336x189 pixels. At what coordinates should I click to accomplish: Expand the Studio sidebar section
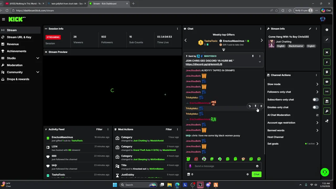pos(38,58)
